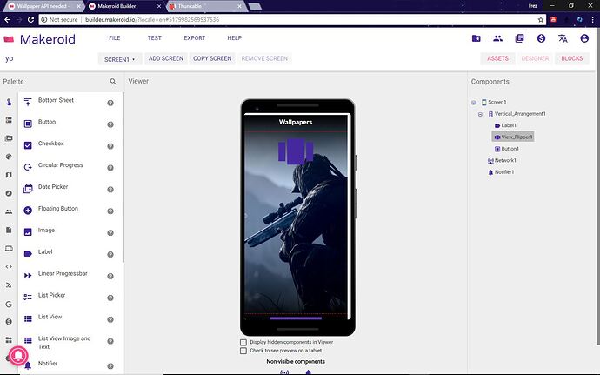
Task: Select the Google palette category icon
Action: [9, 305]
